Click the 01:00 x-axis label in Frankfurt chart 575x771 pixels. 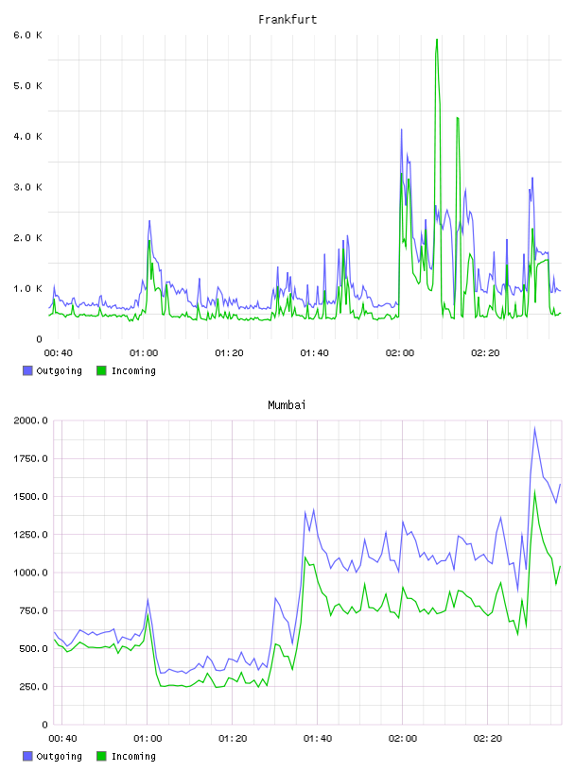(144, 352)
